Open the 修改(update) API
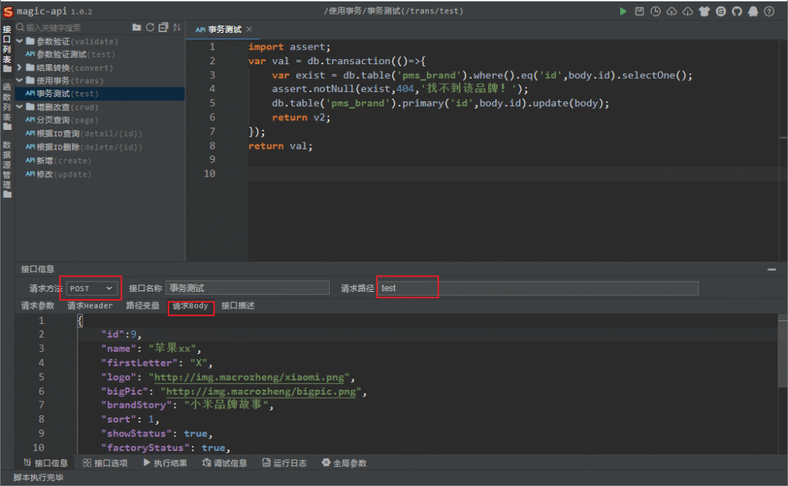This screenshot has height=486, width=788. pyautogui.click(x=100, y=174)
